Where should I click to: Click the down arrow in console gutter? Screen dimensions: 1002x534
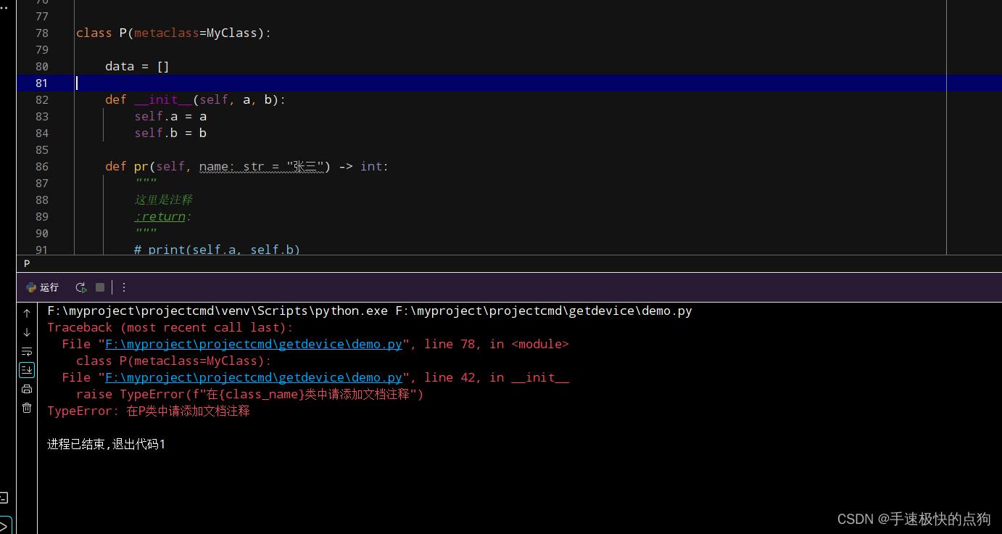[27, 332]
